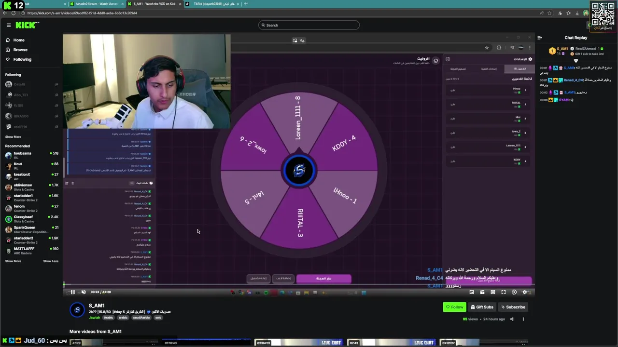
Task: Open oblivionsw recommended channel
Action: tap(32, 187)
